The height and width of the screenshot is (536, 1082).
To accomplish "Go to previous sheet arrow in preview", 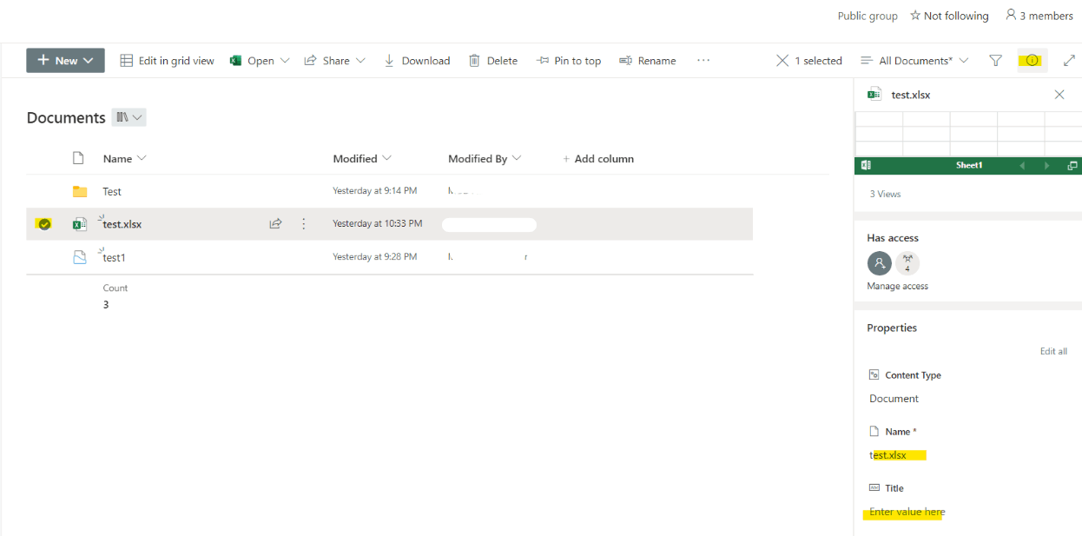I will (1022, 165).
